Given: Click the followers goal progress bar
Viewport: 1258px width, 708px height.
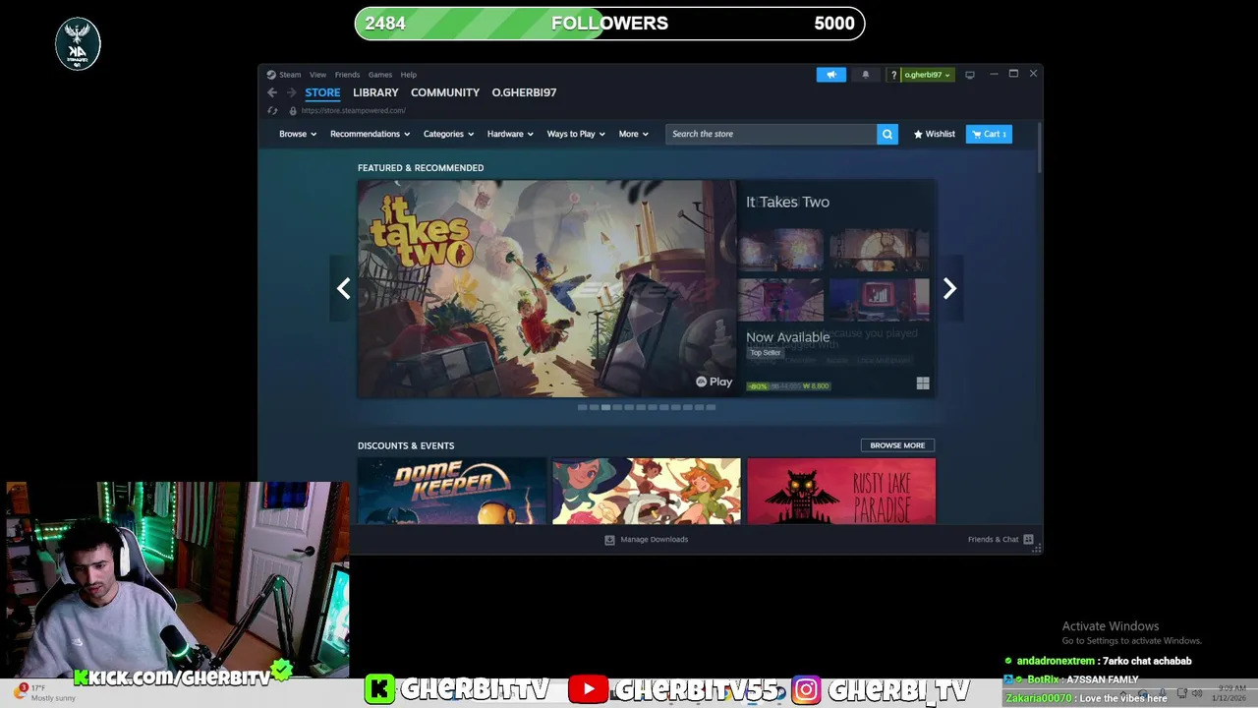Looking at the screenshot, I should 609,24.
